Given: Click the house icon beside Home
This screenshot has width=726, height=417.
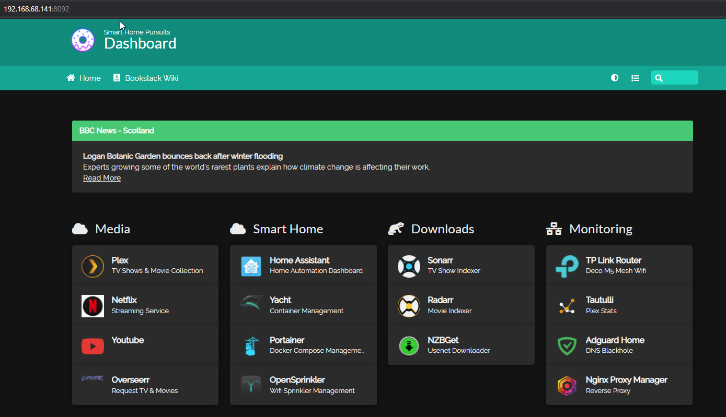Looking at the screenshot, I should click(x=71, y=78).
